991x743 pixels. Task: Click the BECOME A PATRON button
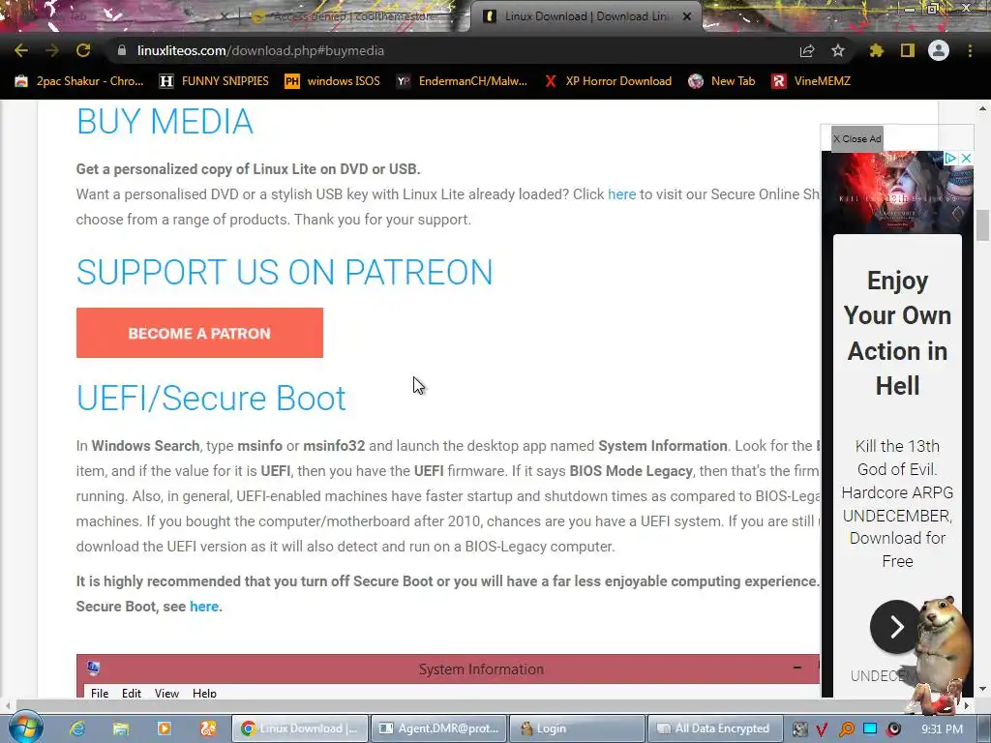tap(199, 333)
